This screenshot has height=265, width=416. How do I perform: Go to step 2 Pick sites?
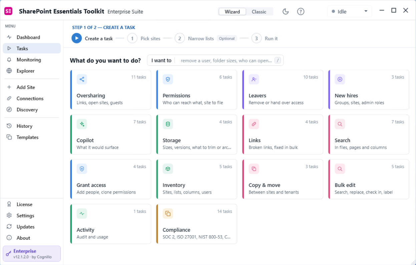[x=144, y=38]
